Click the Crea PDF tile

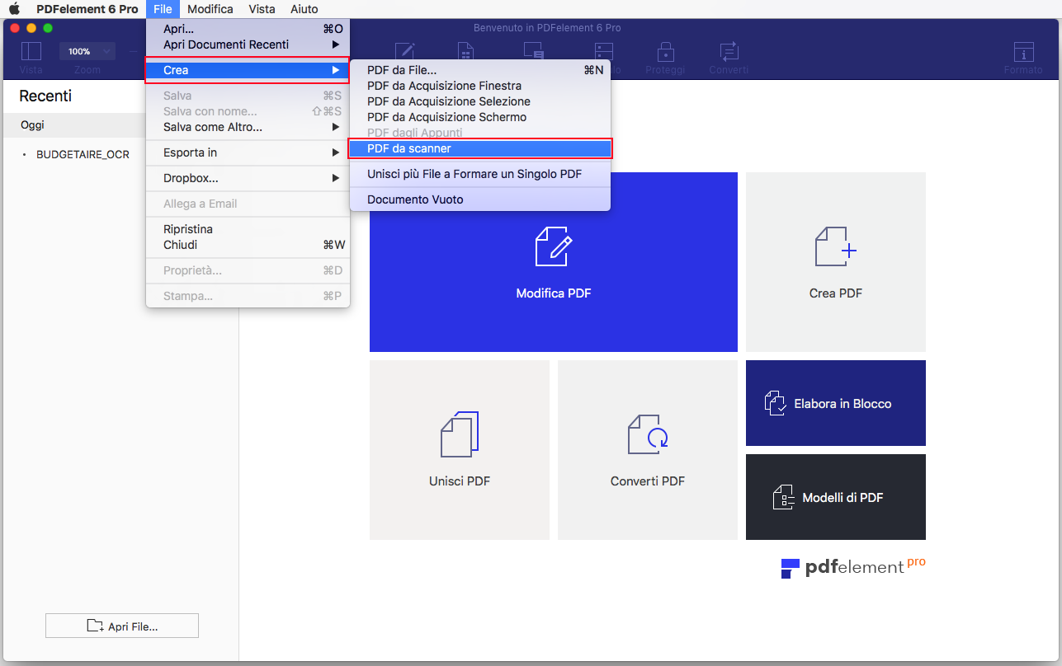(x=836, y=262)
